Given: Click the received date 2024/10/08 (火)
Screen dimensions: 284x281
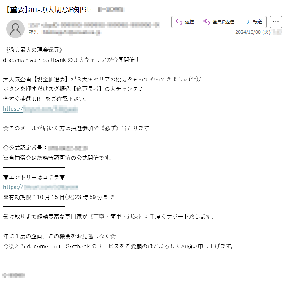Looking at the screenshot, I should pos(253,32).
